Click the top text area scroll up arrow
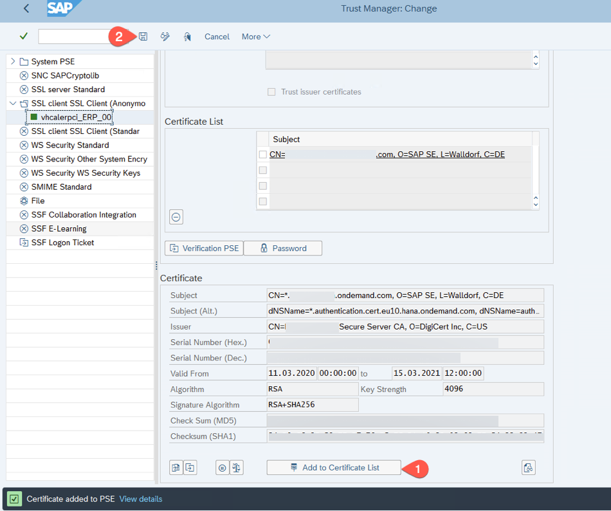 coord(536,57)
